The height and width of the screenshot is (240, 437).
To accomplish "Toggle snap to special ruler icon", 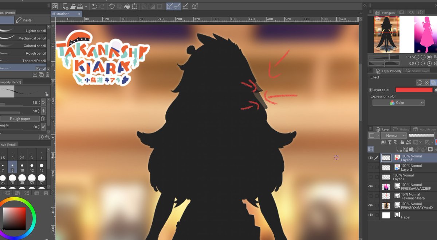I will tap(177, 6).
